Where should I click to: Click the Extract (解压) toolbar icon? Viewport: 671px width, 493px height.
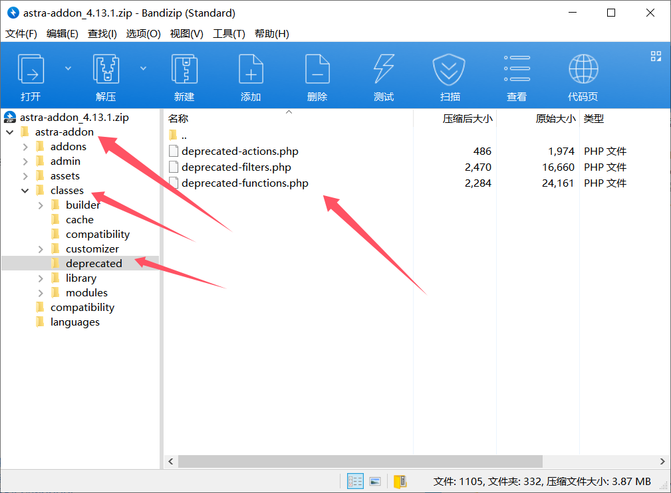tap(106, 69)
